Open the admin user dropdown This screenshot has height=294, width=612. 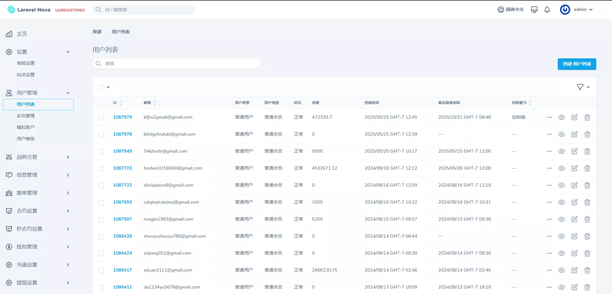pos(577,10)
